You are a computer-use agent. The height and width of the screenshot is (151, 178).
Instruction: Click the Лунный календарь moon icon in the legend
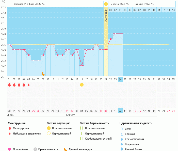click(x=66, y=149)
